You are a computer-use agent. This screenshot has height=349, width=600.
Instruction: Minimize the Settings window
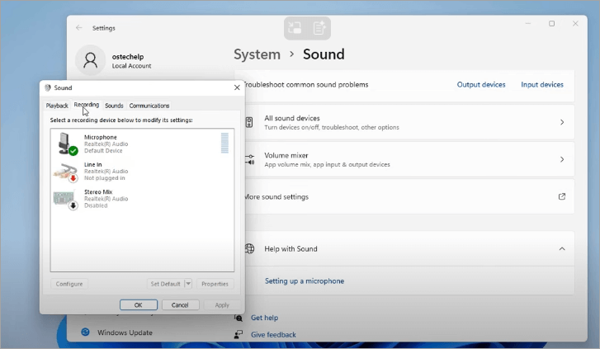pyautogui.click(x=528, y=24)
